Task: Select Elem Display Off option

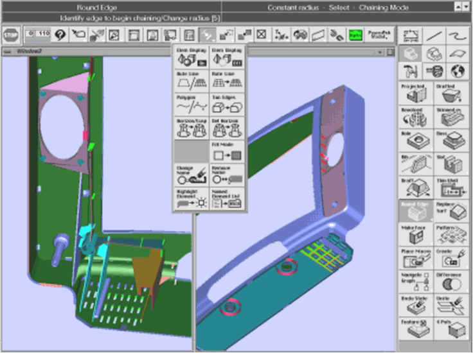Action: (227, 57)
